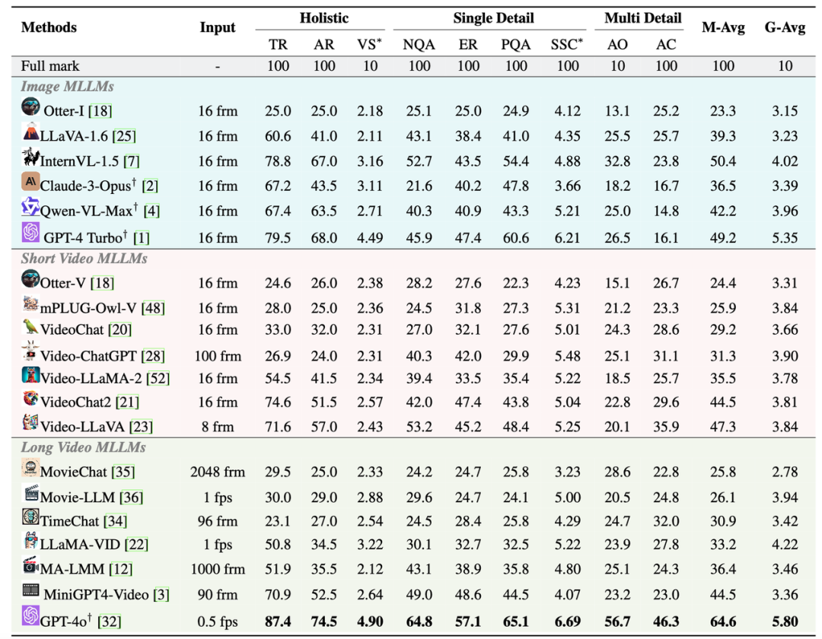Click the MA-LMM camera icon
The height and width of the screenshot is (639, 822).
click(31, 564)
